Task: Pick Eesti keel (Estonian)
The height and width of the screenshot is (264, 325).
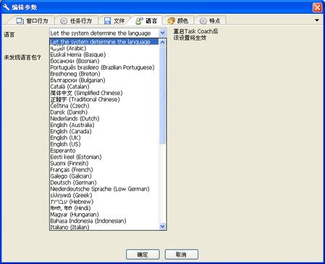Action: [x=104, y=157]
